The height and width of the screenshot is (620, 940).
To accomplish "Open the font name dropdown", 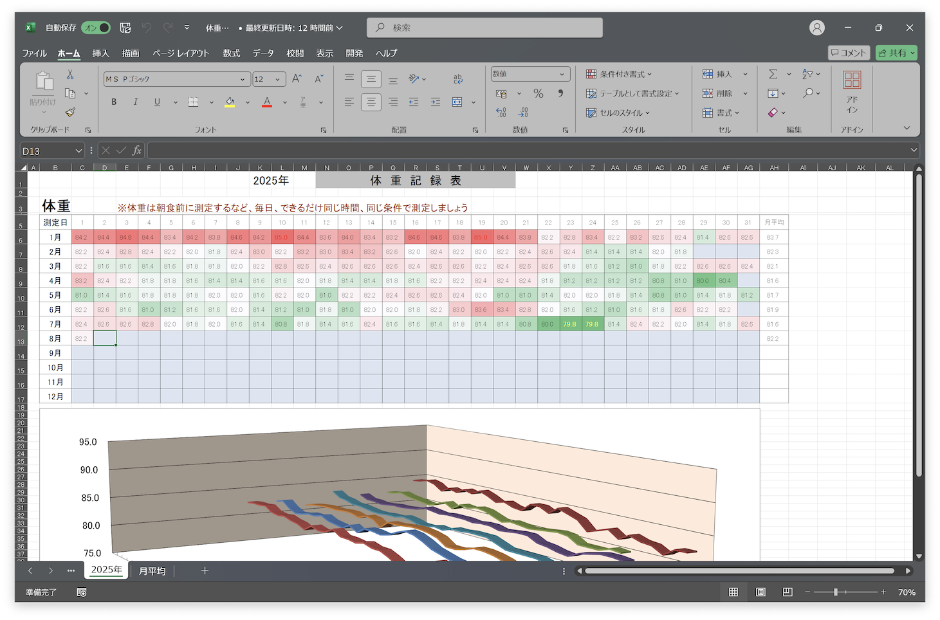I will [243, 79].
